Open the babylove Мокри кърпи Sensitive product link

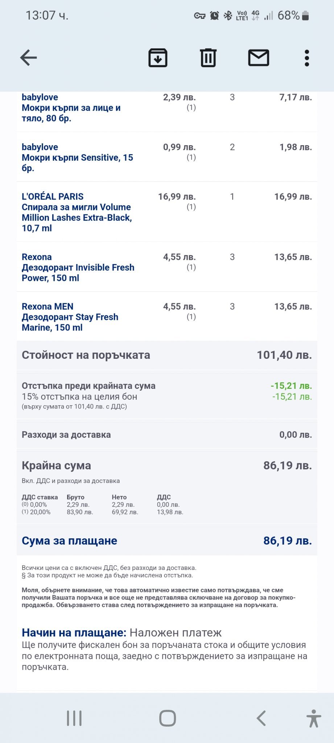[77, 157]
